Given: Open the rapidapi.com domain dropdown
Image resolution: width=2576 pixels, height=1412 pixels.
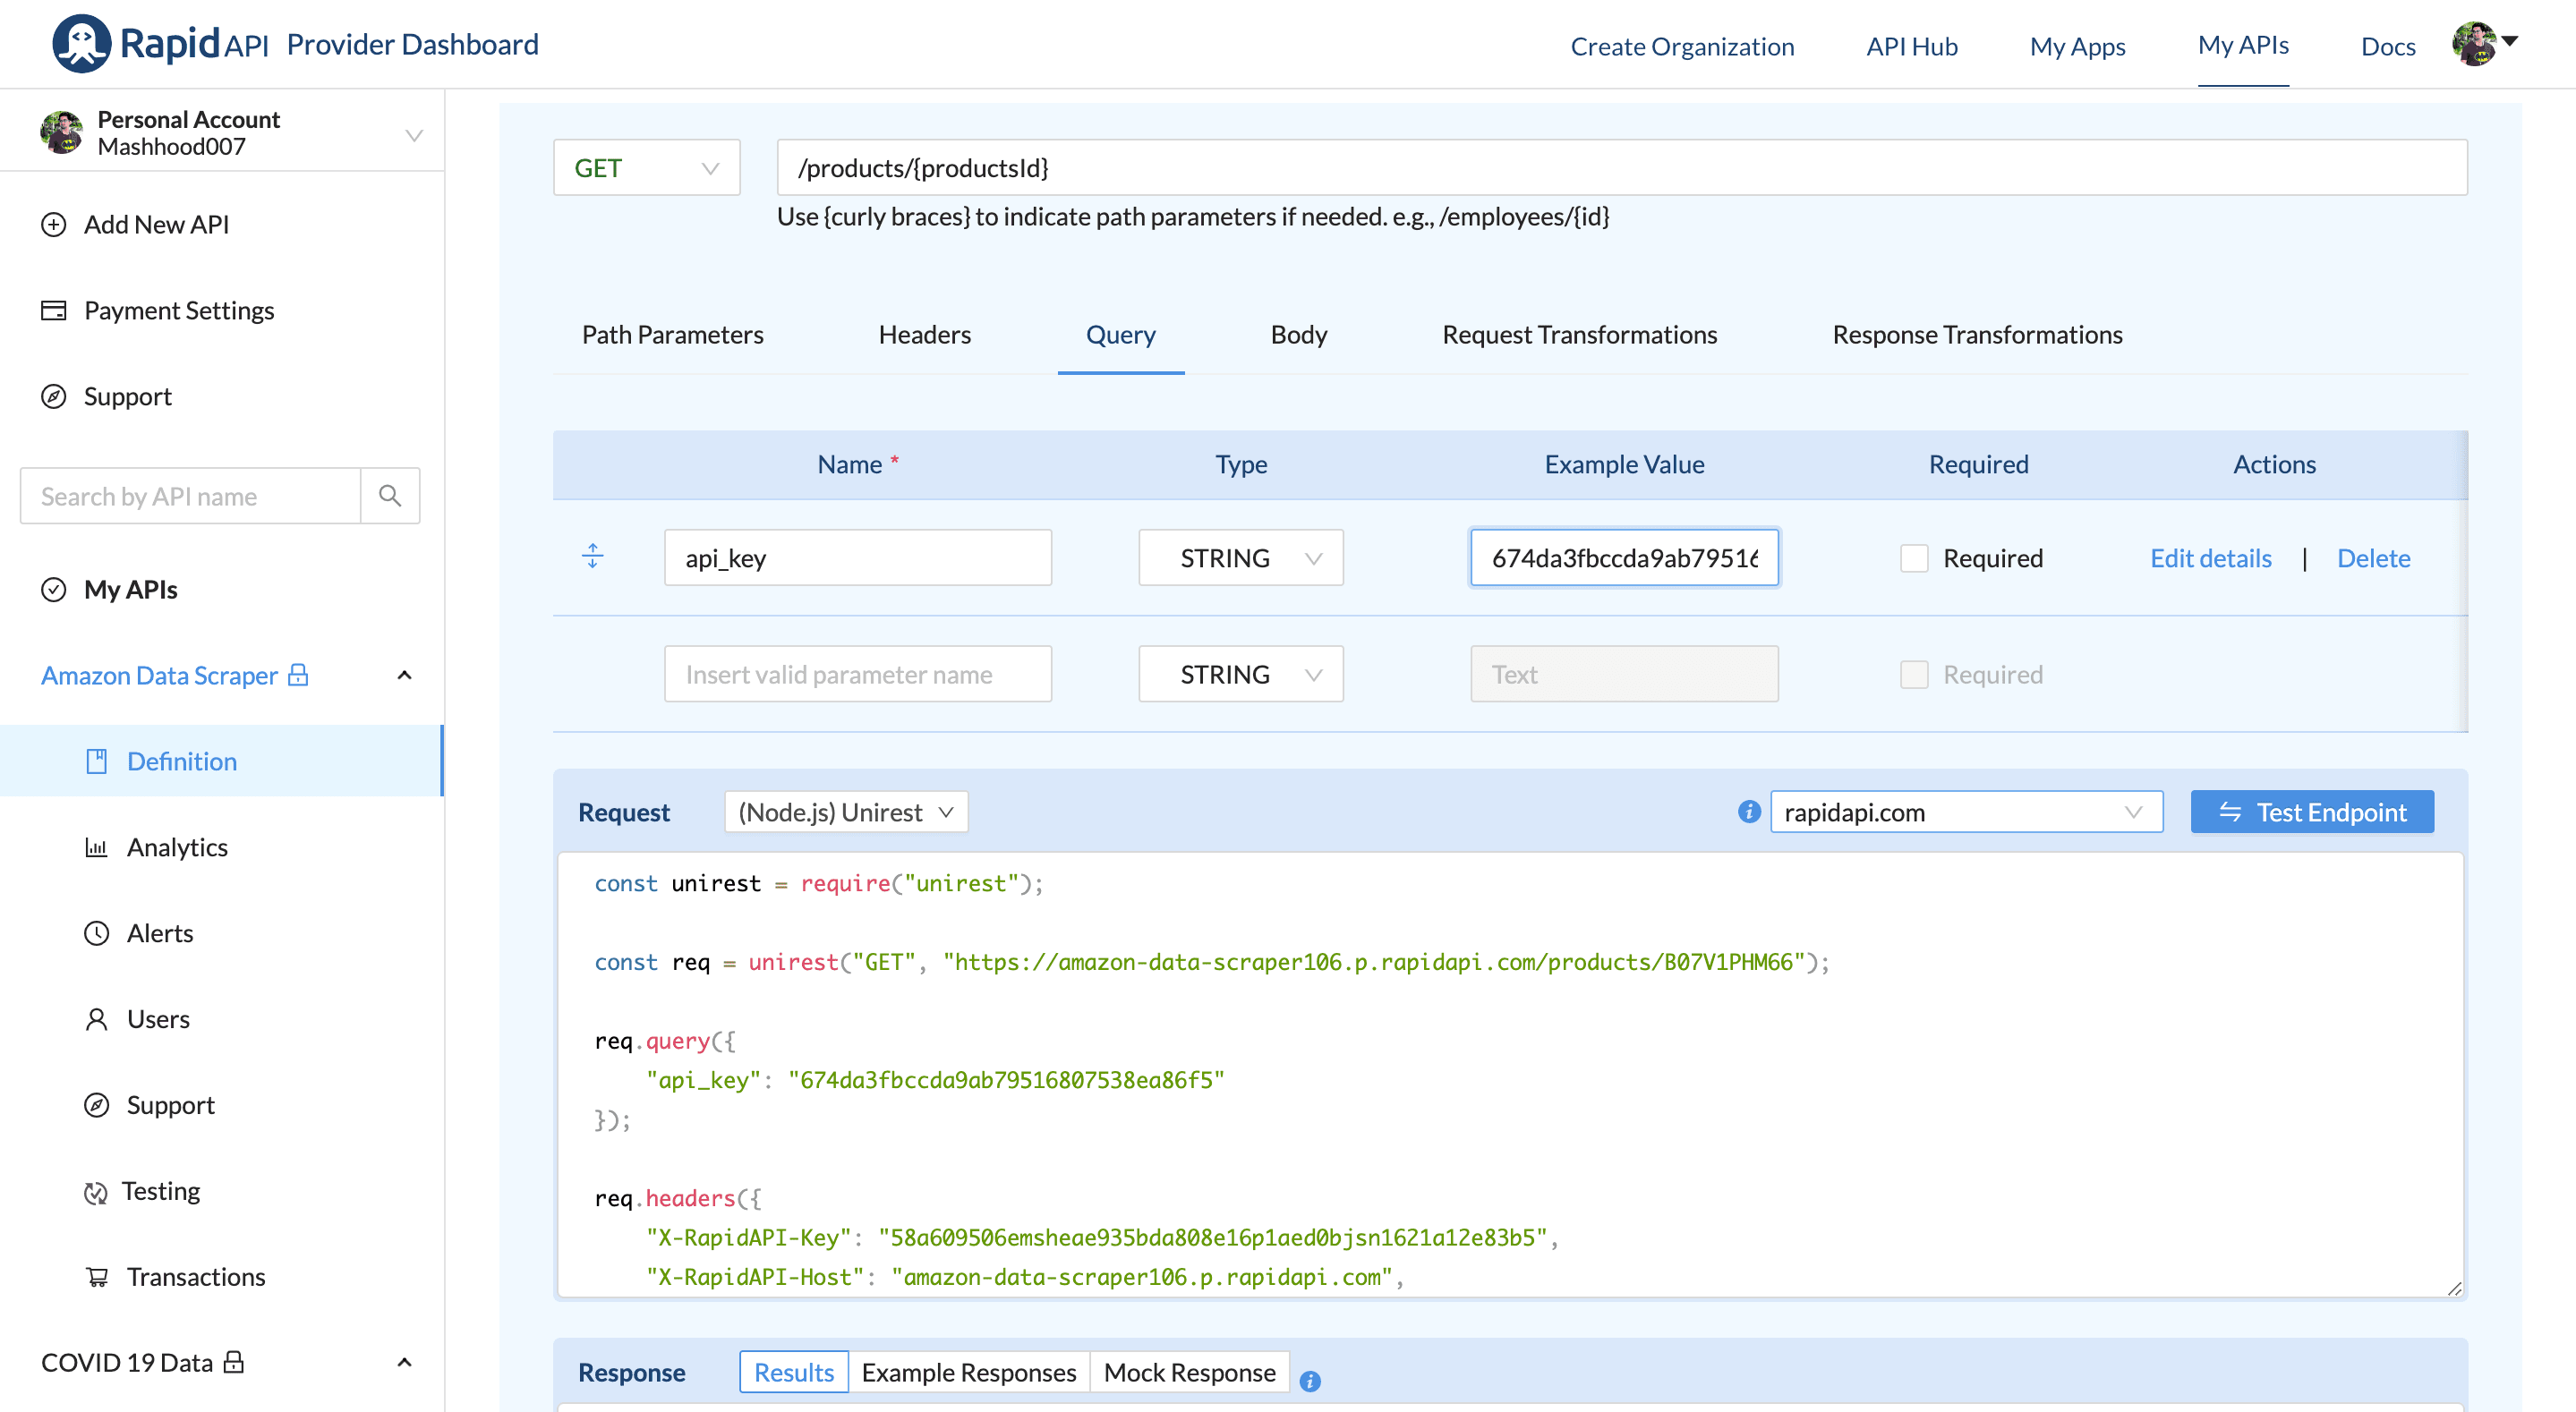Looking at the screenshot, I should (x=1966, y=811).
